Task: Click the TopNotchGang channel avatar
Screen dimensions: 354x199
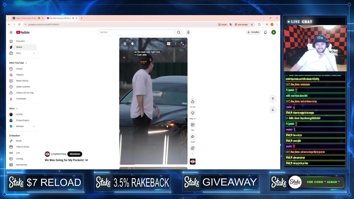Action: (x=47, y=154)
